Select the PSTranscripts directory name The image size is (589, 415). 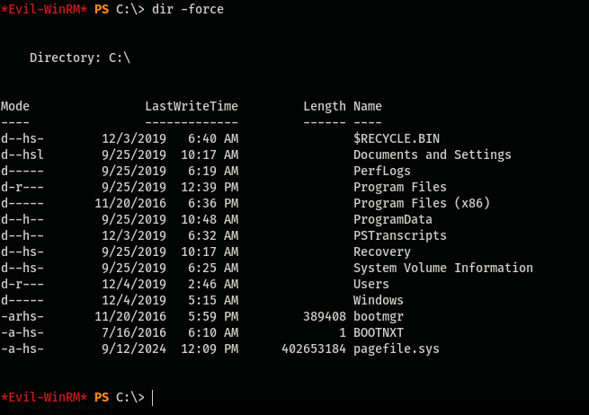(399, 235)
